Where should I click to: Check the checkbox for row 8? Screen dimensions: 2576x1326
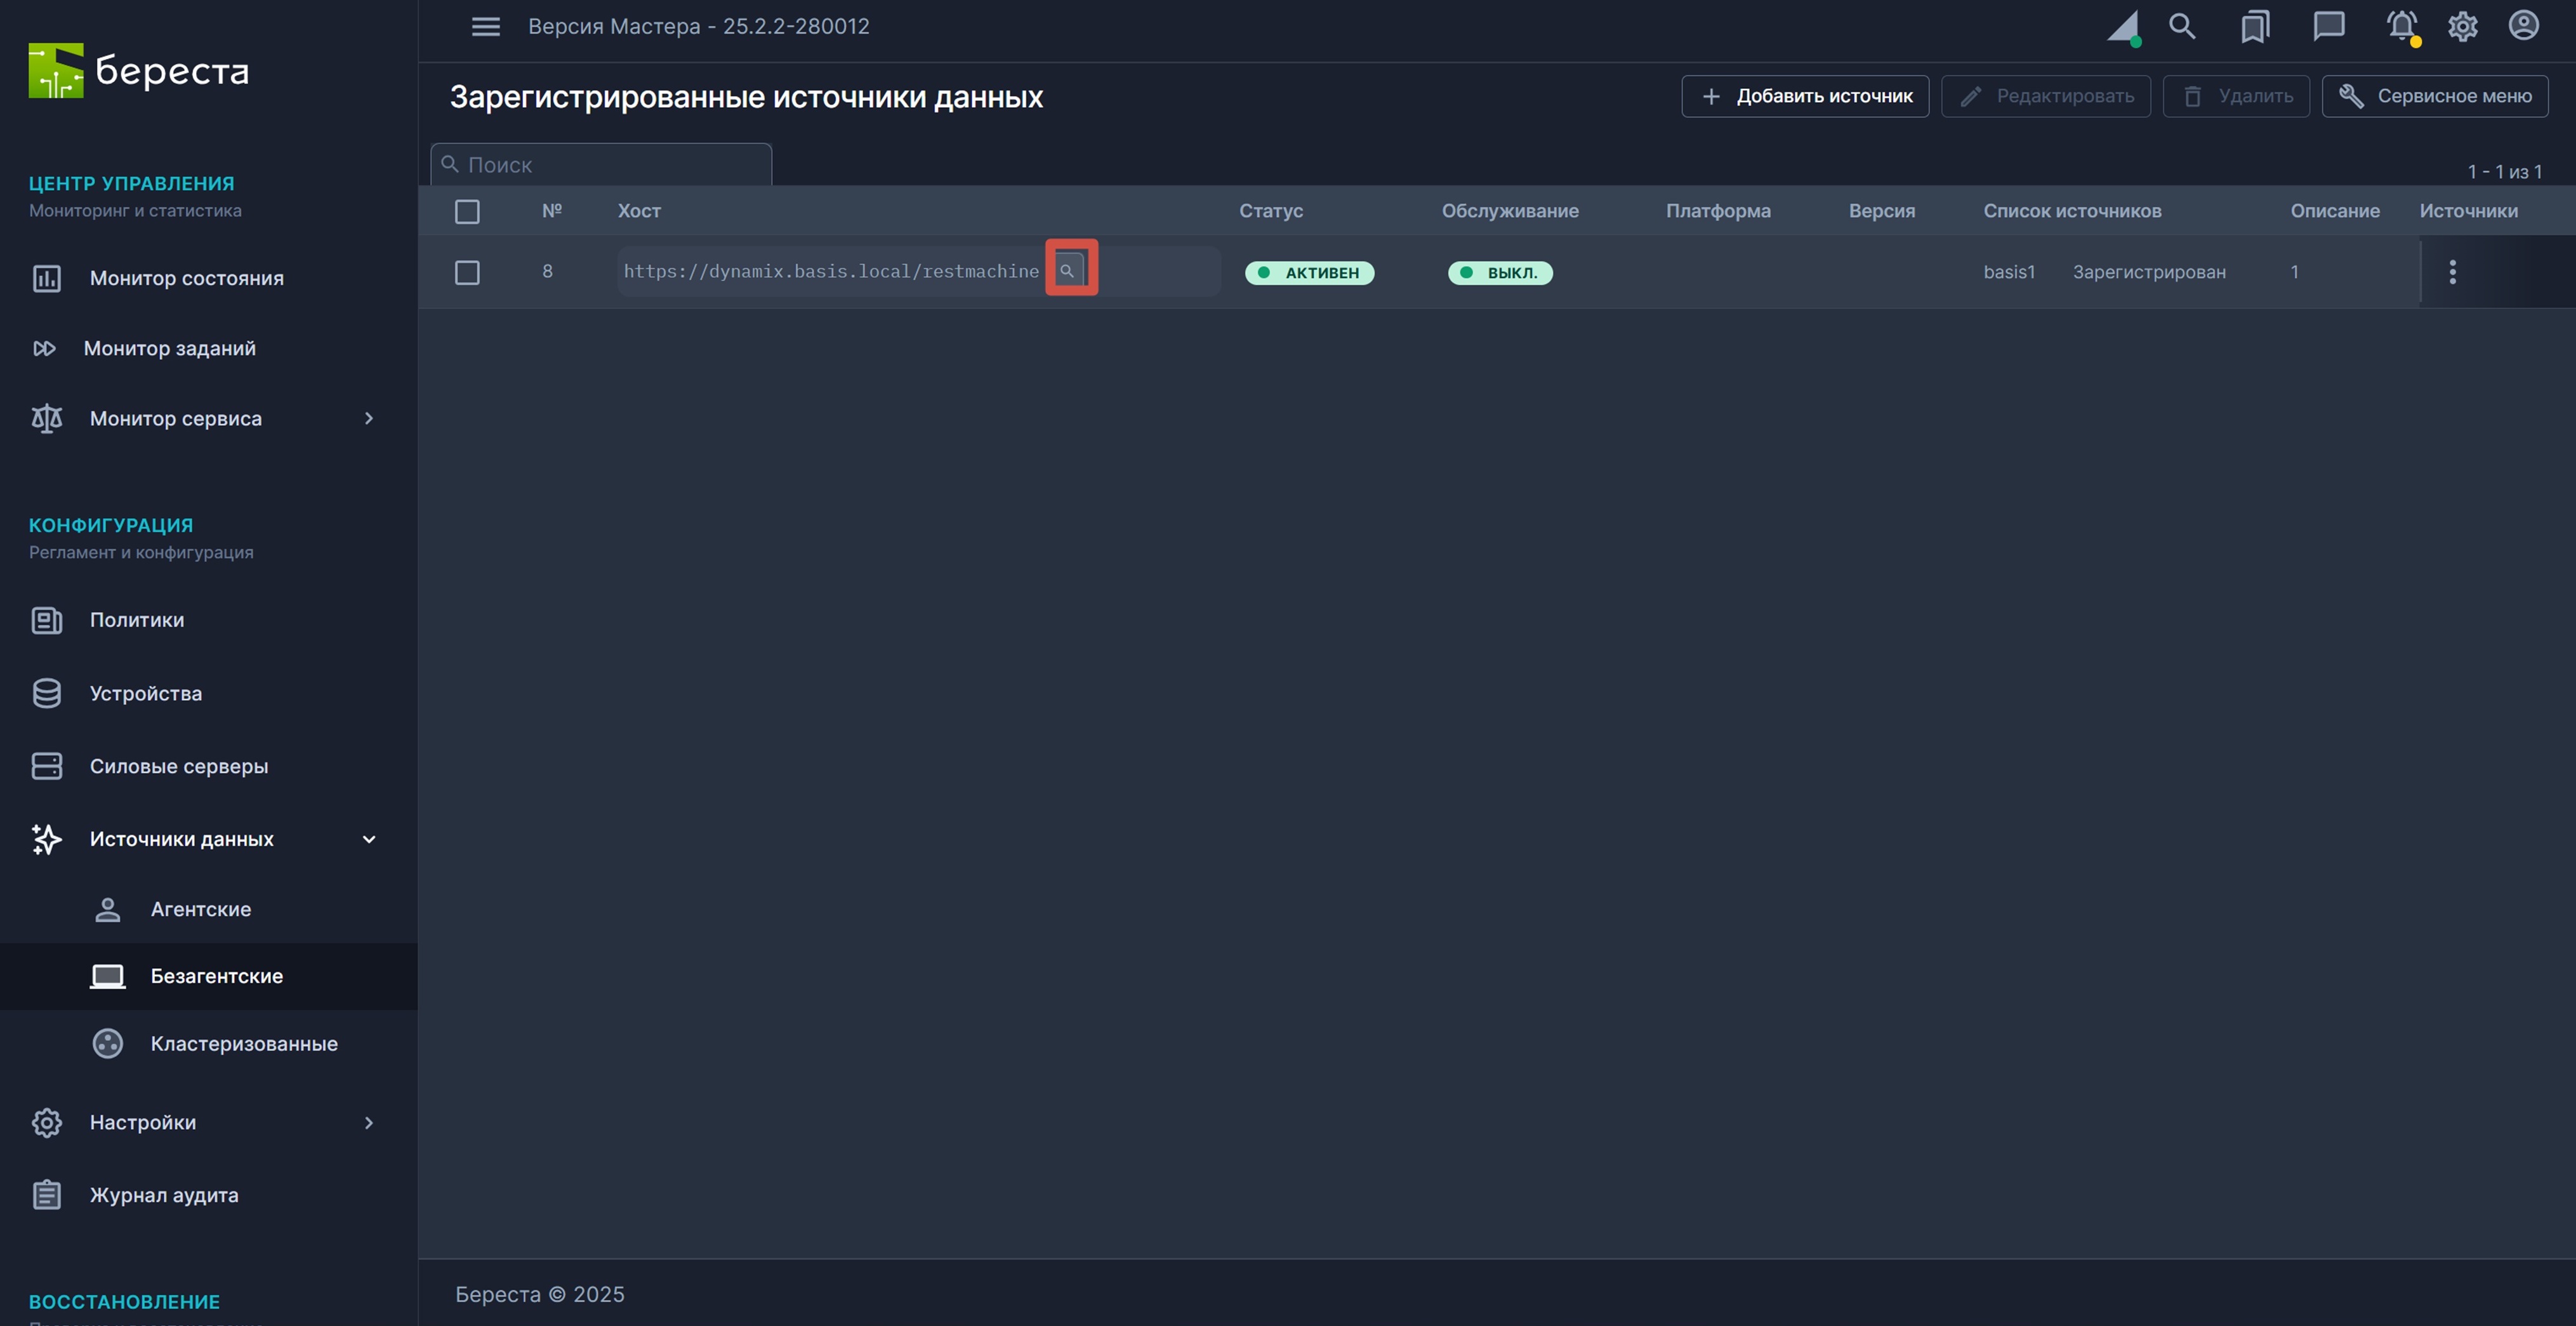click(x=467, y=272)
